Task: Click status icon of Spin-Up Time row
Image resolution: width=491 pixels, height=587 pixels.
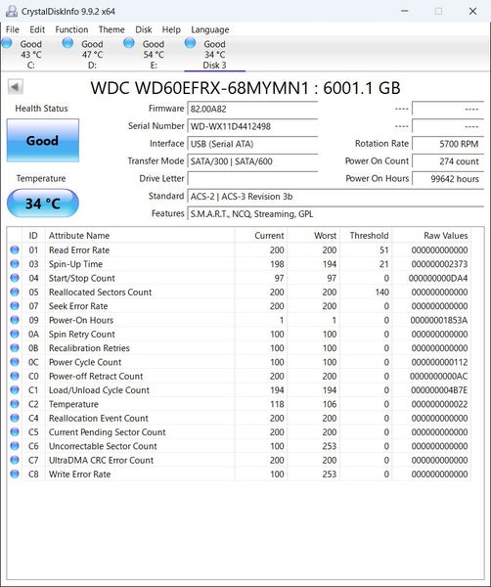Action: pos(15,264)
